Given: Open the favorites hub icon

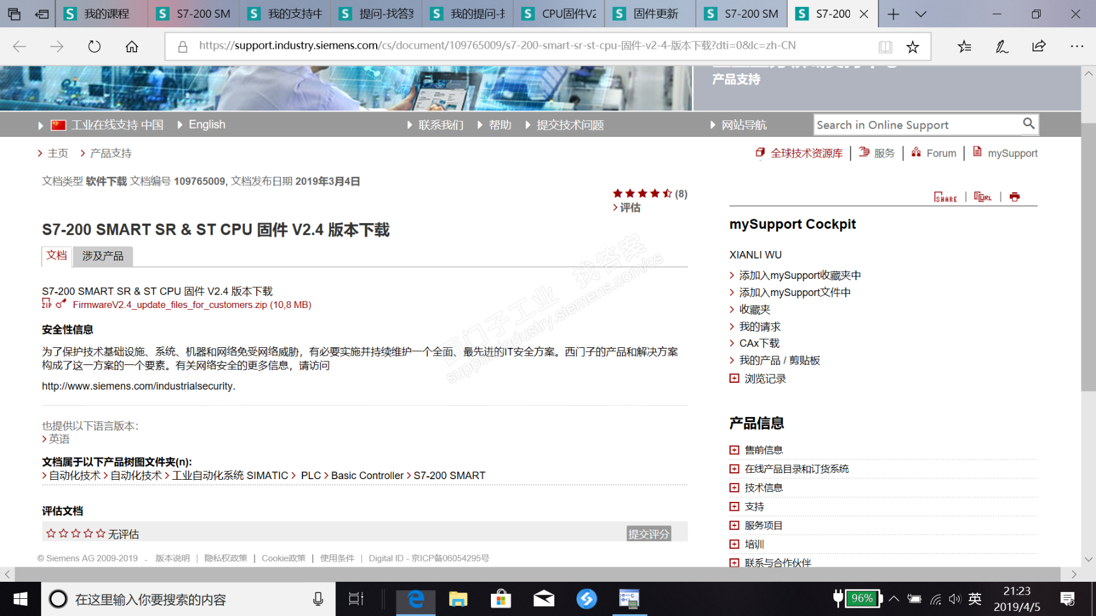Looking at the screenshot, I should (x=964, y=46).
